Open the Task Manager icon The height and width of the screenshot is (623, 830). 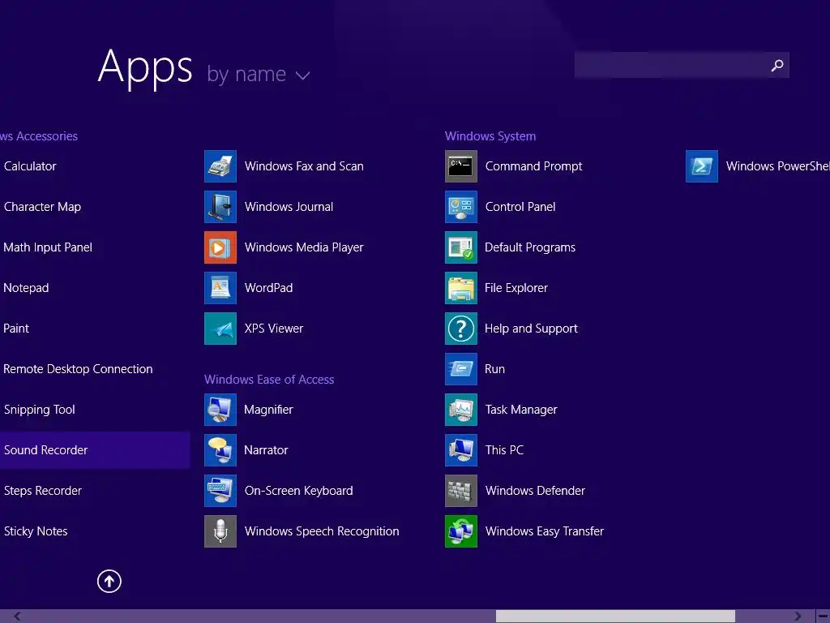click(x=461, y=410)
